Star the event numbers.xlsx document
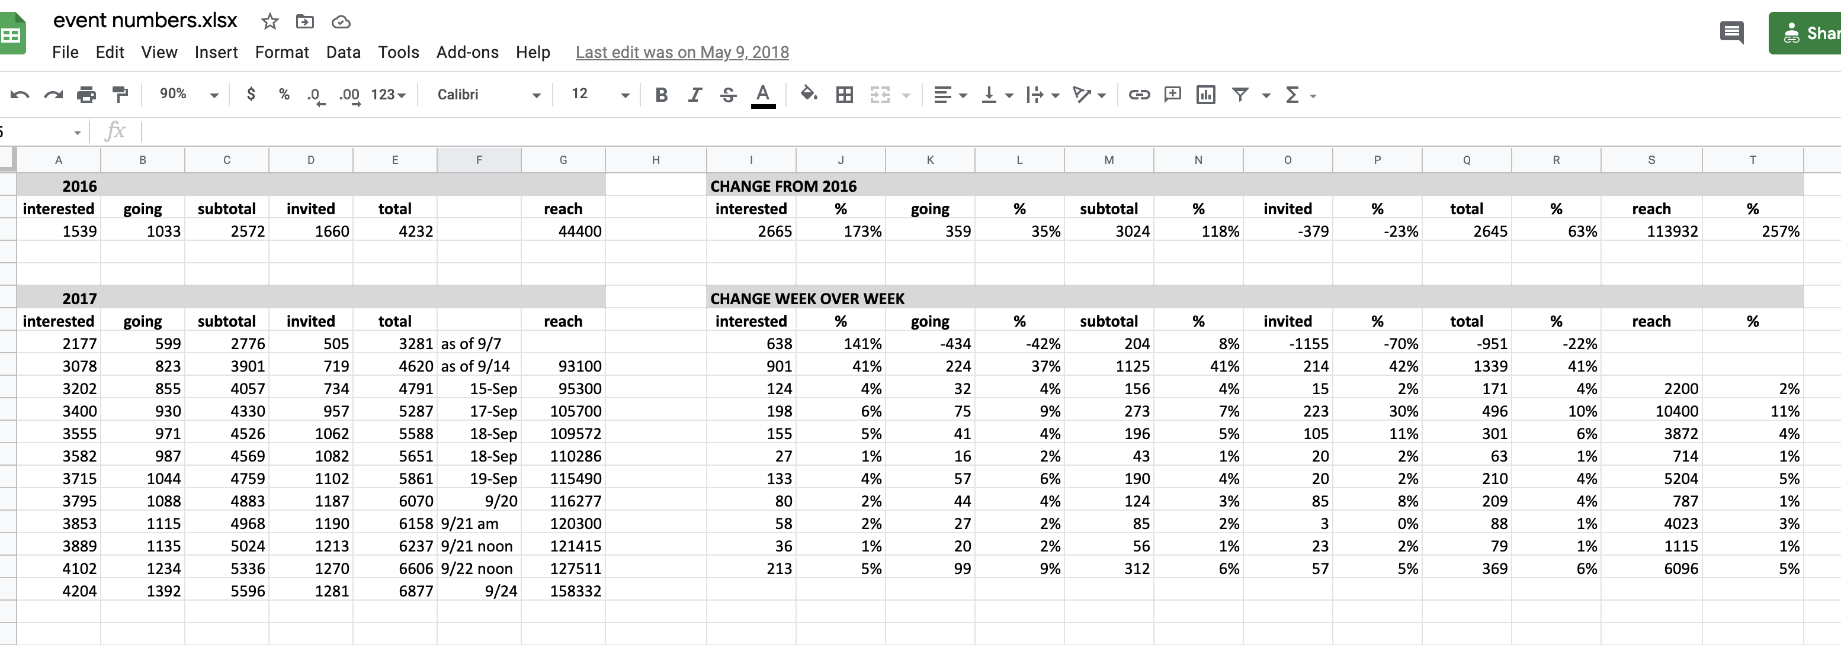The image size is (1841, 645). click(x=270, y=21)
